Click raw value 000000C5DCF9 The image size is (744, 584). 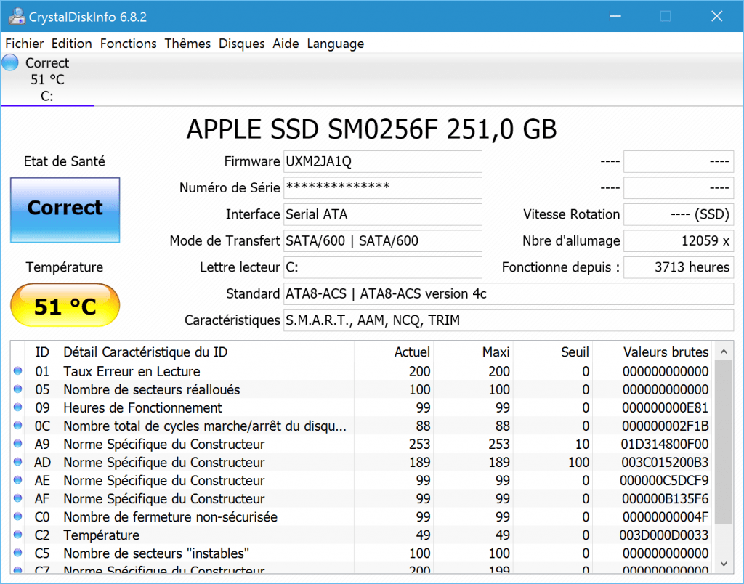coord(664,481)
